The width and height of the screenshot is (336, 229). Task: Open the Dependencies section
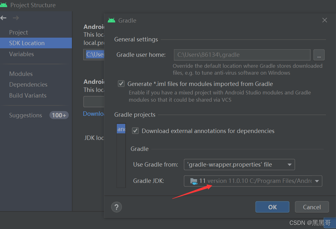28,84
